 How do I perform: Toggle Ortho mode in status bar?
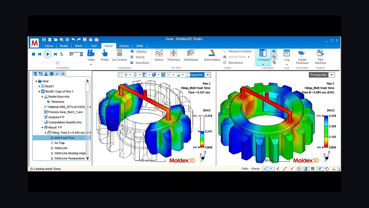245,169
